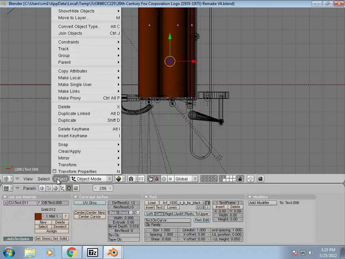Image resolution: width=345 pixels, height=259 pixels.
Task: Switch to the Script panels context
Action: [x=49, y=188]
